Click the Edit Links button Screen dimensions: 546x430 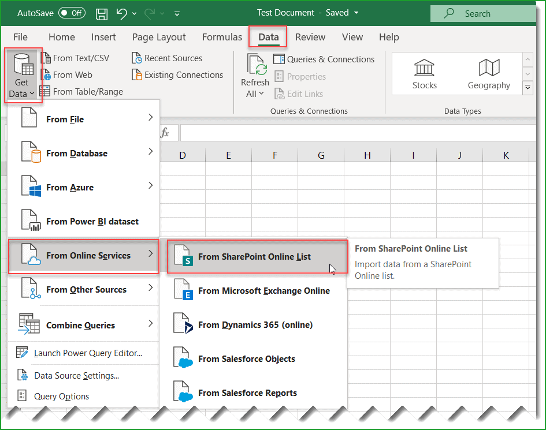click(x=299, y=94)
